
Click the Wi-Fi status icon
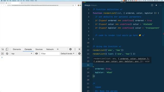coord(144,1)
